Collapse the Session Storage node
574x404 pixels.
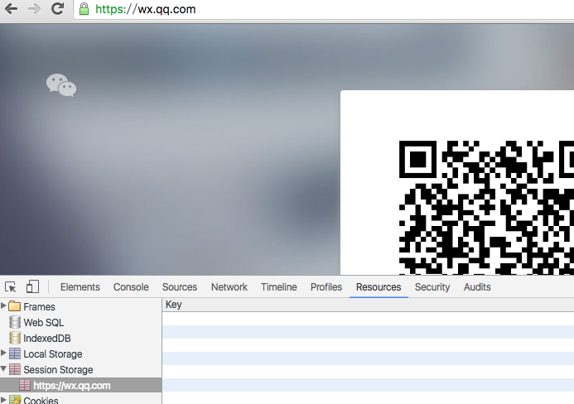pos(3,368)
